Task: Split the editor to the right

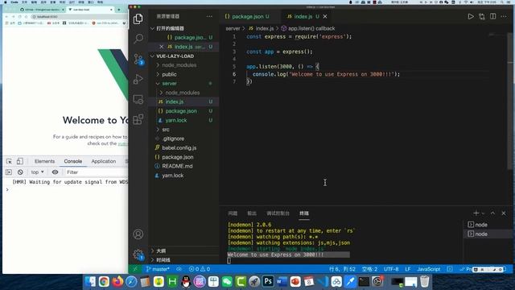Action: coord(493,16)
